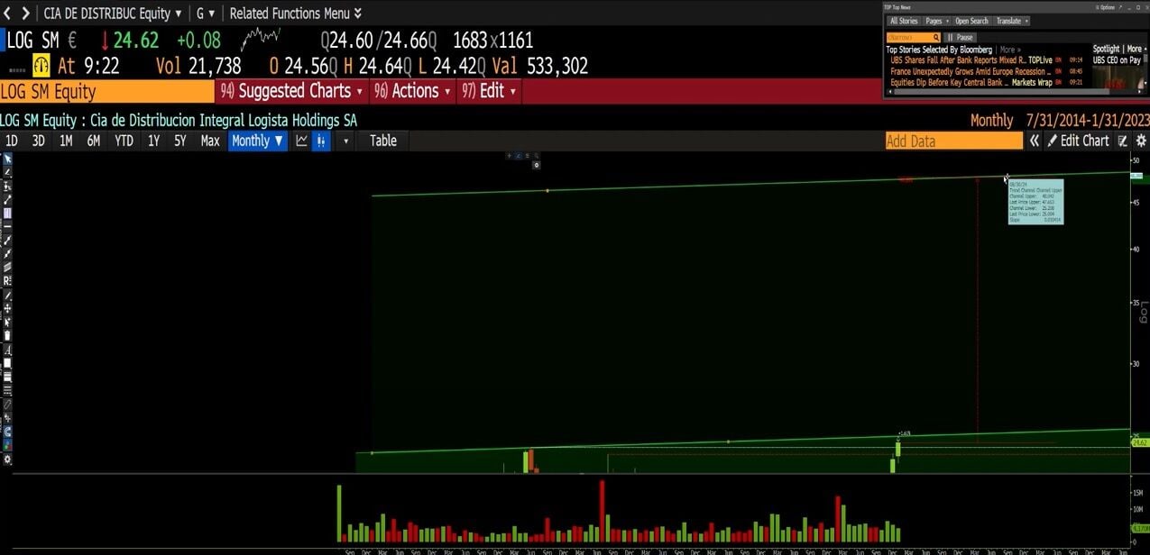Open the Monthly periodicity dropdown

(257, 141)
